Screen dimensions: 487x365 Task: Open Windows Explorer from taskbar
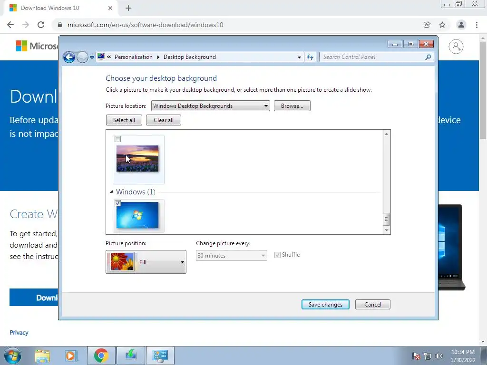coord(42,355)
